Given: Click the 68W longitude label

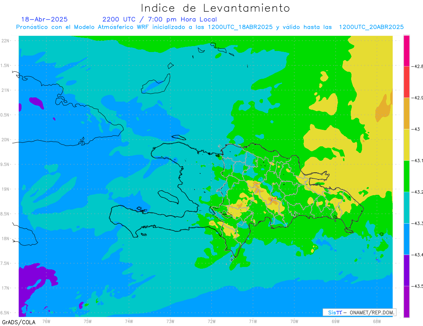Looking at the screenshot, I should (x=377, y=321).
